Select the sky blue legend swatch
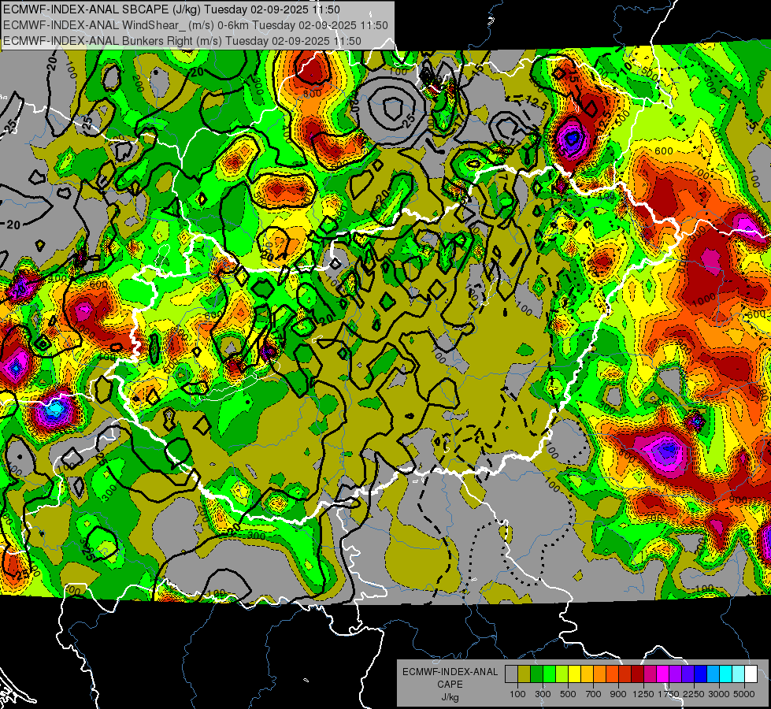The image size is (771, 709). tap(713, 674)
